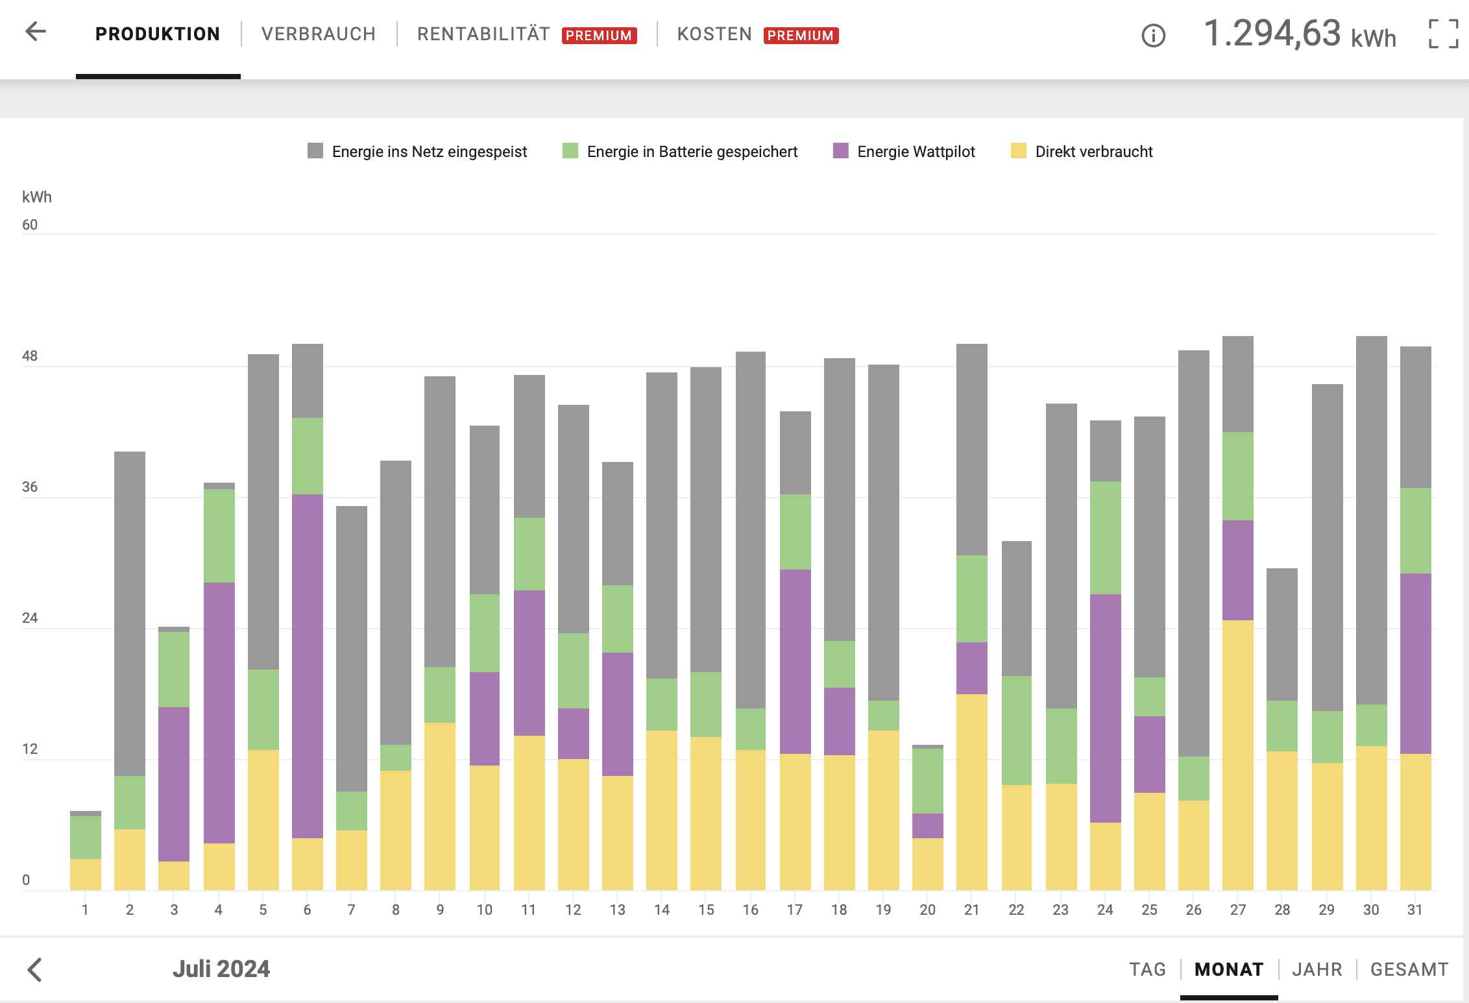
Task: Enter fullscreen with the expand icon
Action: pos(1444,34)
